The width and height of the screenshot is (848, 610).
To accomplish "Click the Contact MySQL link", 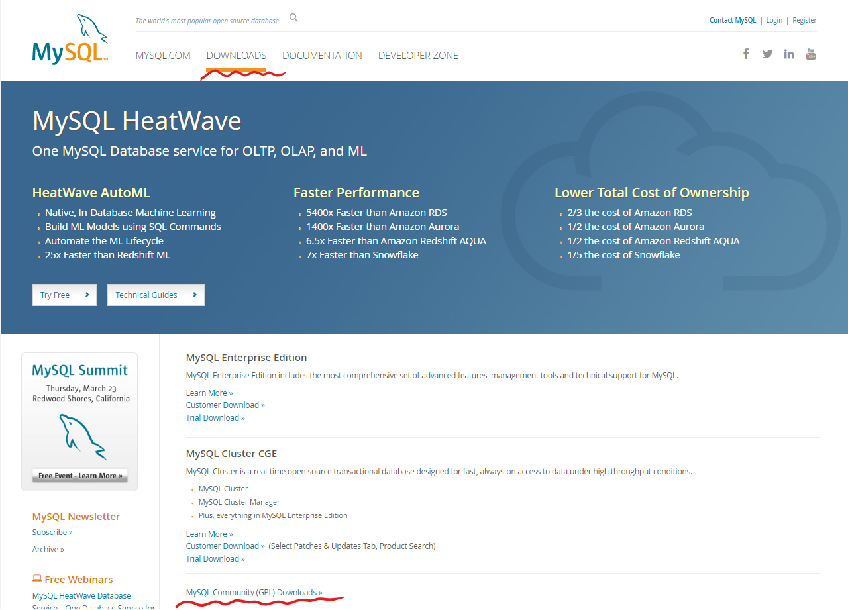I will click(733, 20).
